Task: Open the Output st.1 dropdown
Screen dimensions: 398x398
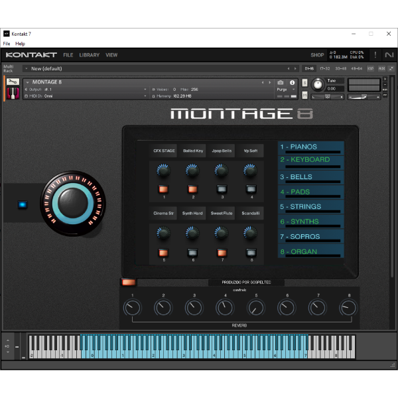Action: (x=86, y=90)
